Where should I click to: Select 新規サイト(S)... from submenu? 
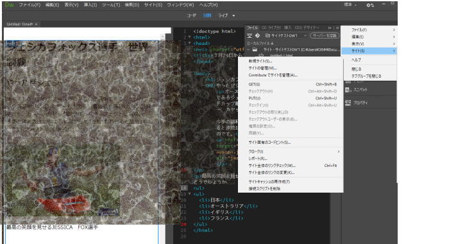pyautogui.click(x=291, y=61)
